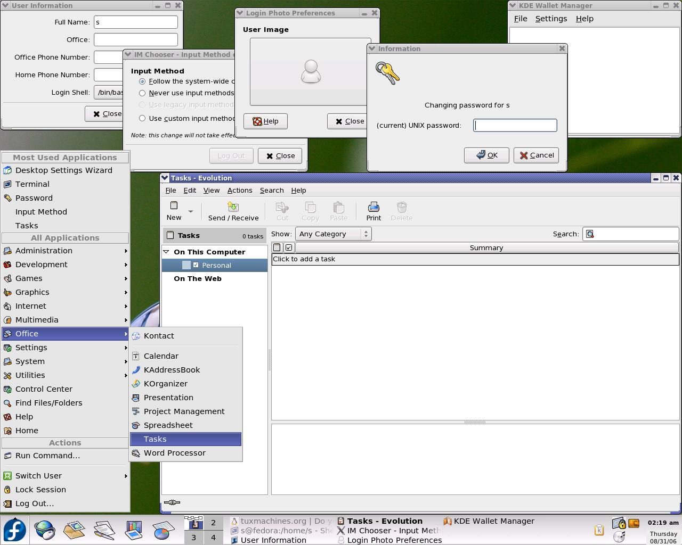Click the Evolution Search text field
The height and width of the screenshot is (545, 682).
pos(631,234)
